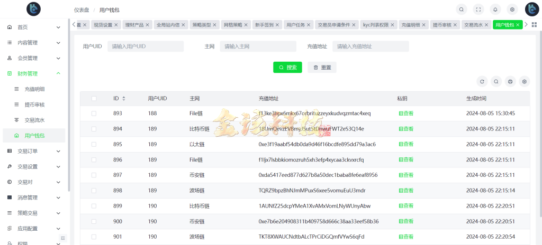Click the 交易订单 sidebar icon

point(10,151)
